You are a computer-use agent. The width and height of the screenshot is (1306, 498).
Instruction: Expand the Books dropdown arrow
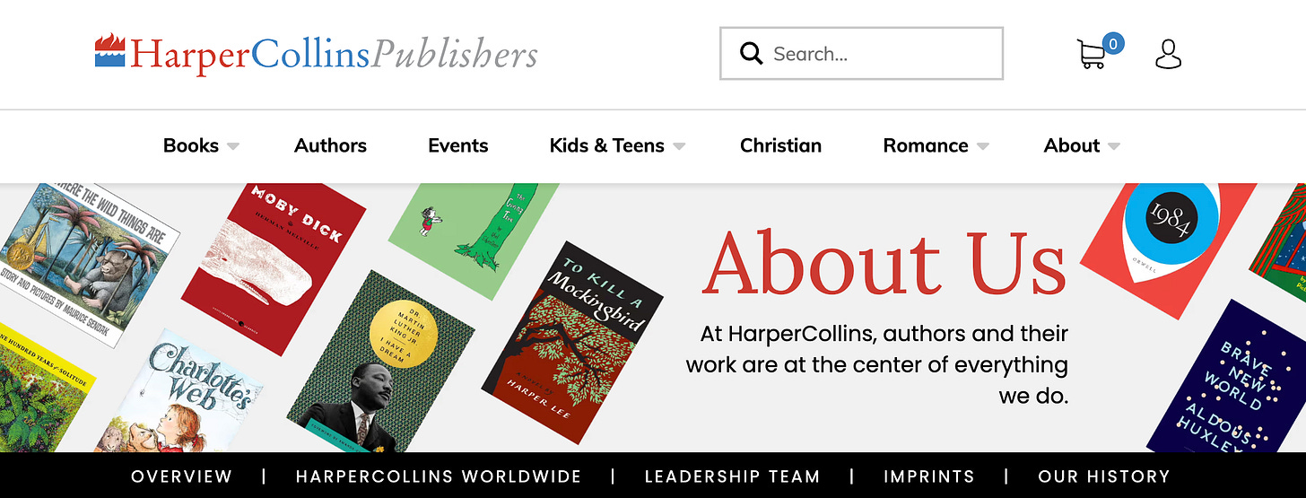(x=232, y=146)
